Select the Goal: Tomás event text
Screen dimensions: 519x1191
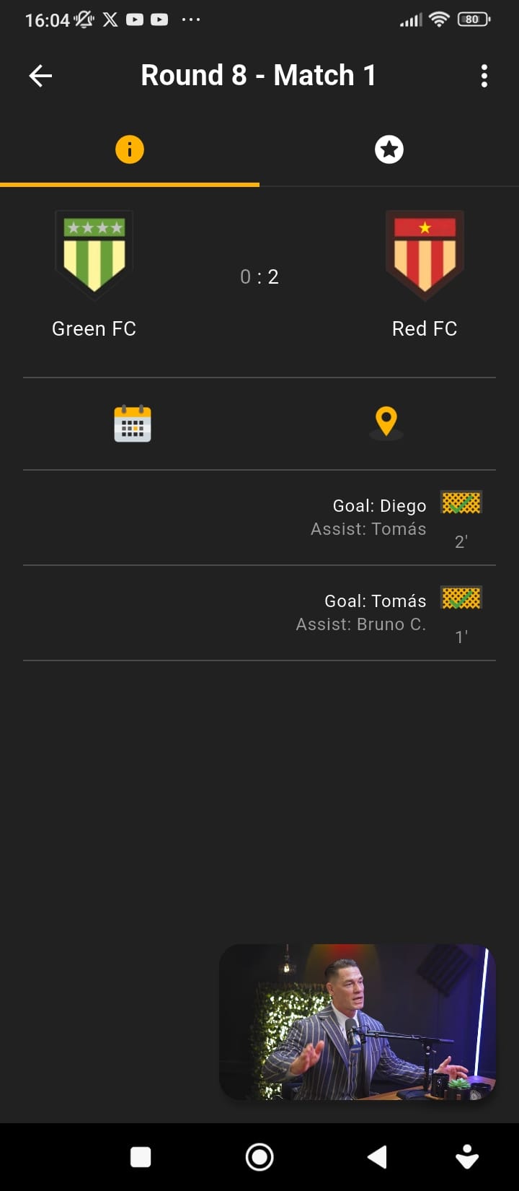coord(376,601)
